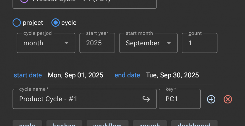
Task: Switch to the workflow tab
Action: click(107, 124)
